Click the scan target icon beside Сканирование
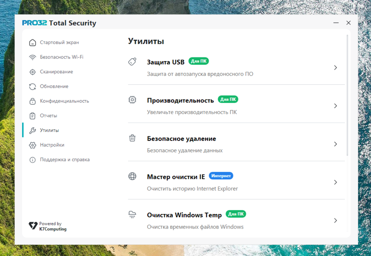Image resolution: width=371 pixels, height=256 pixels. [32, 72]
